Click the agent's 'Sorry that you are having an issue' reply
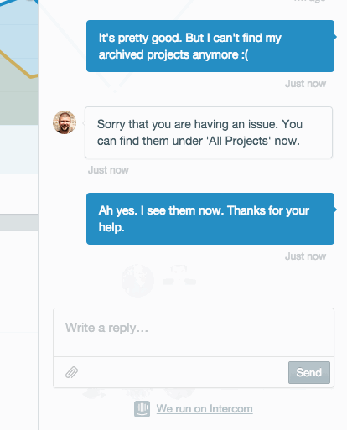Screen dimensions: 347x430 pyautogui.click(x=209, y=132)
